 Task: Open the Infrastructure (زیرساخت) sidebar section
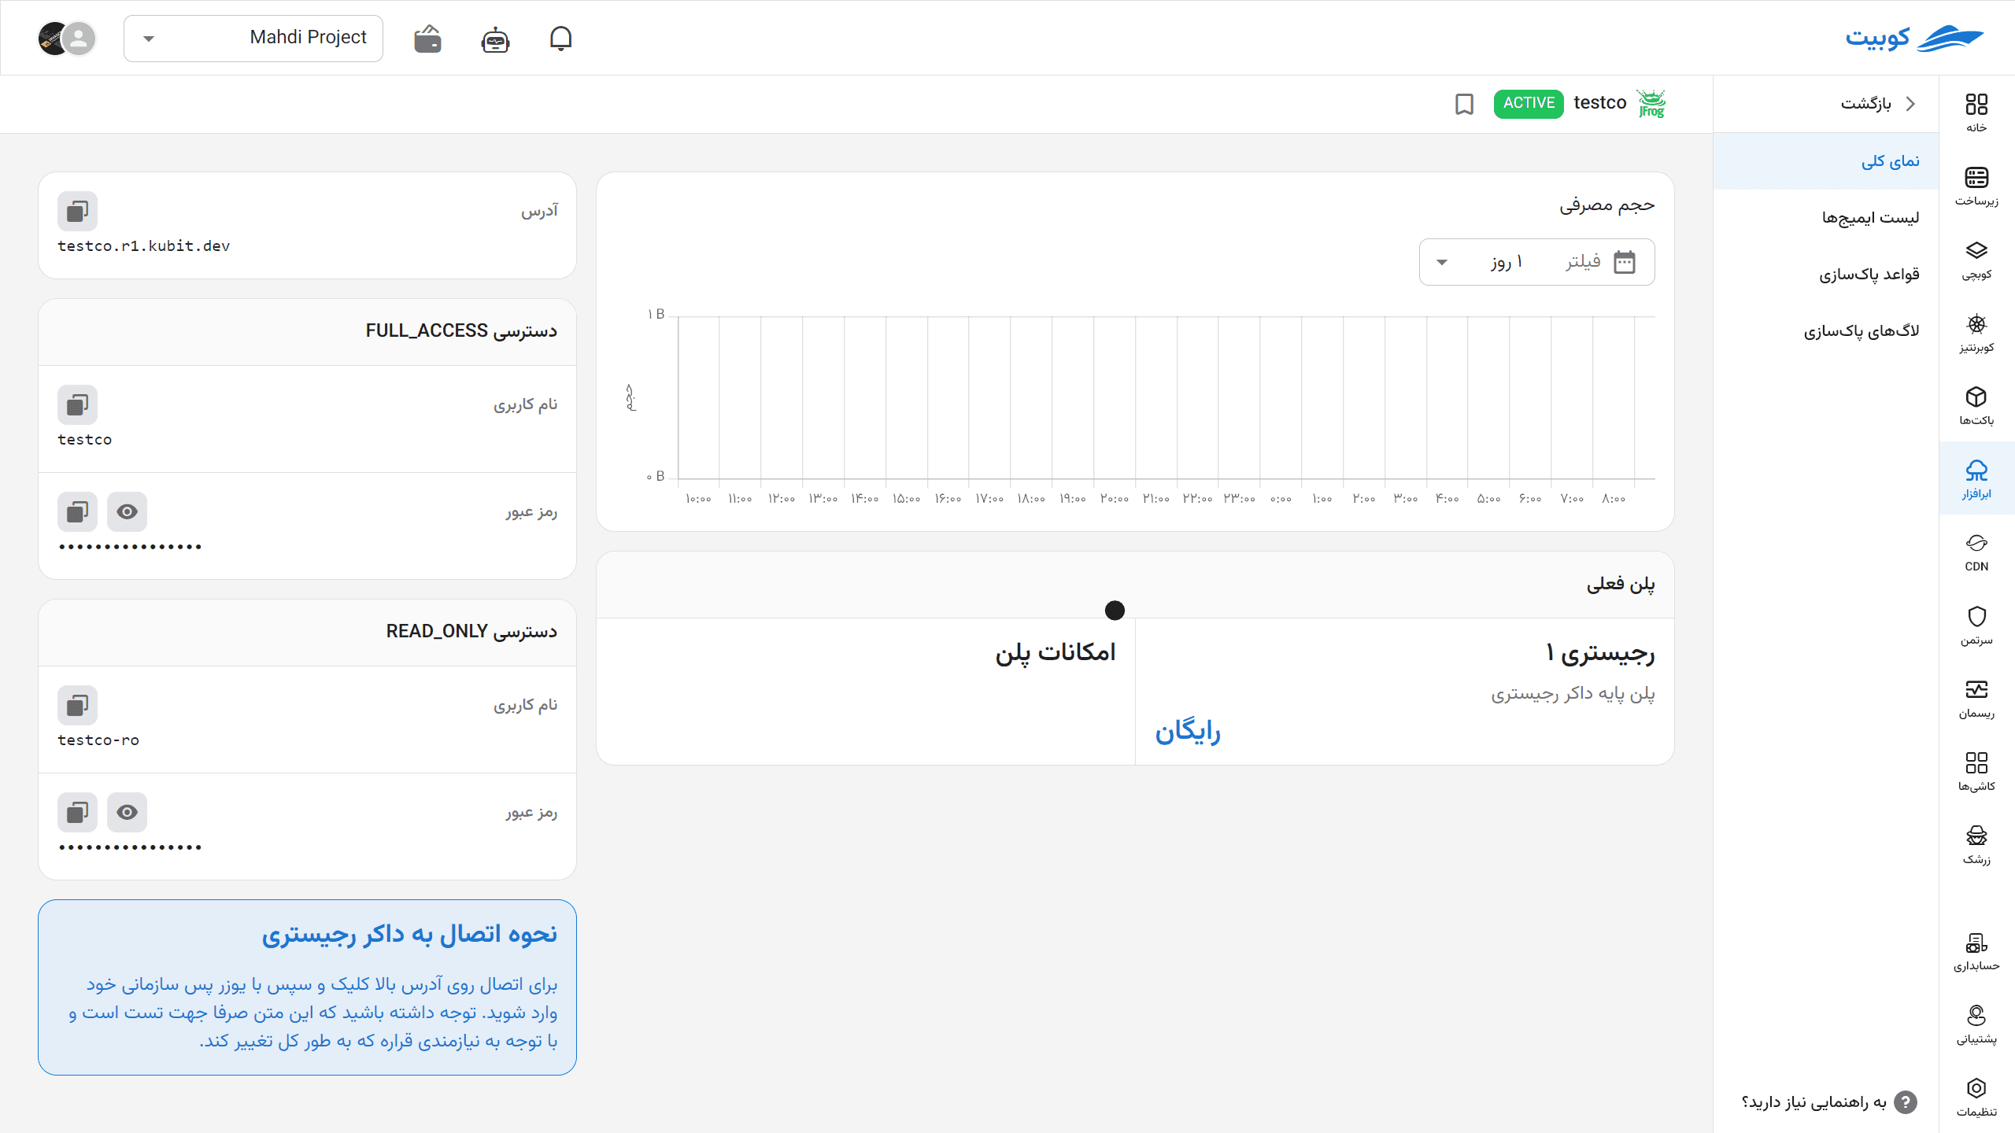click(x=1976, y=186)
